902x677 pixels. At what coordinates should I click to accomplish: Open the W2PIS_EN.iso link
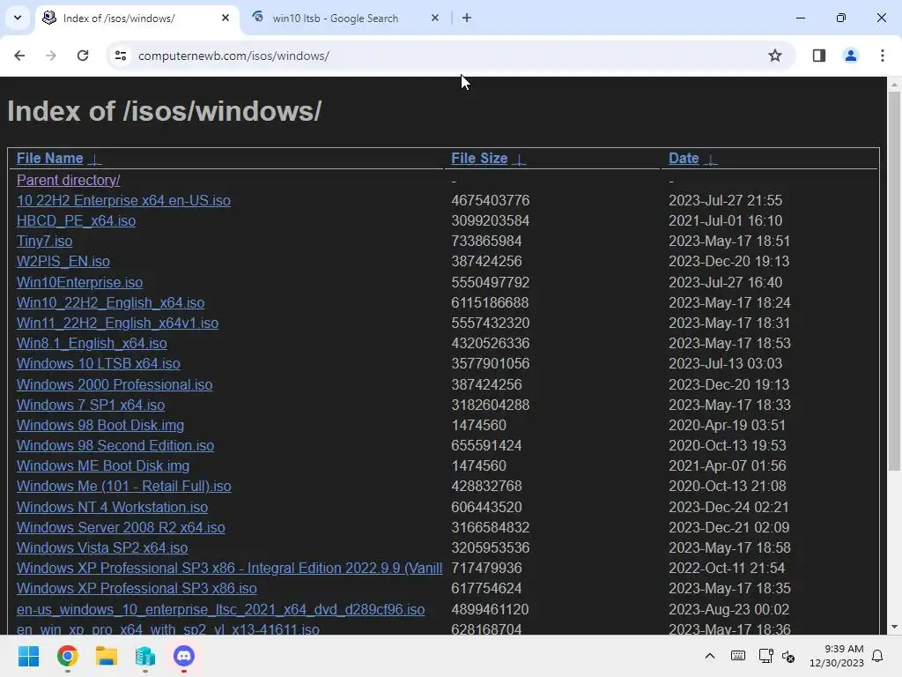point(63,261)
